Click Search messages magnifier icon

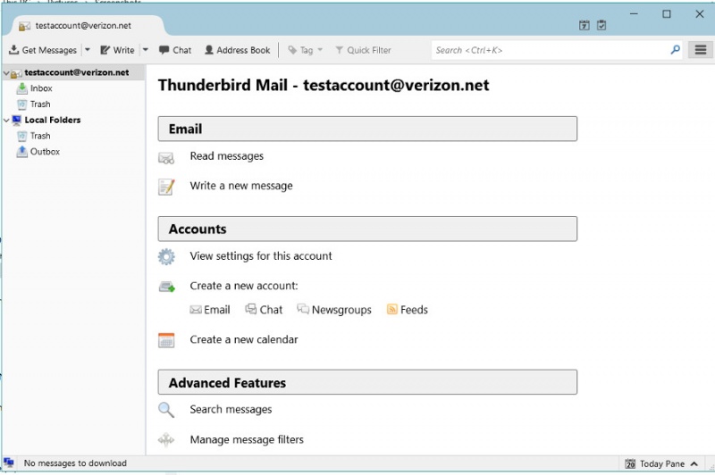[166, 410]
